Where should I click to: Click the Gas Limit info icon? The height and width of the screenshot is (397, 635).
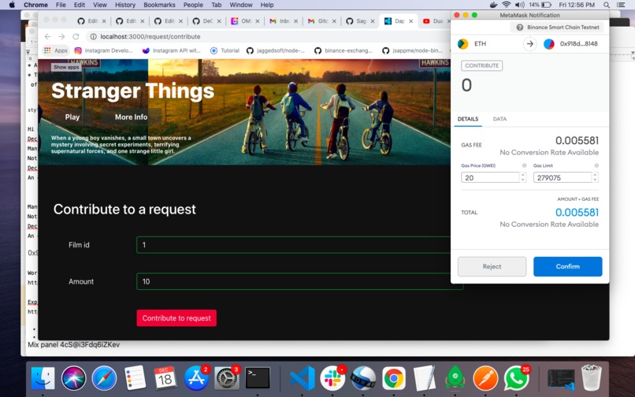tap(596, 165)
